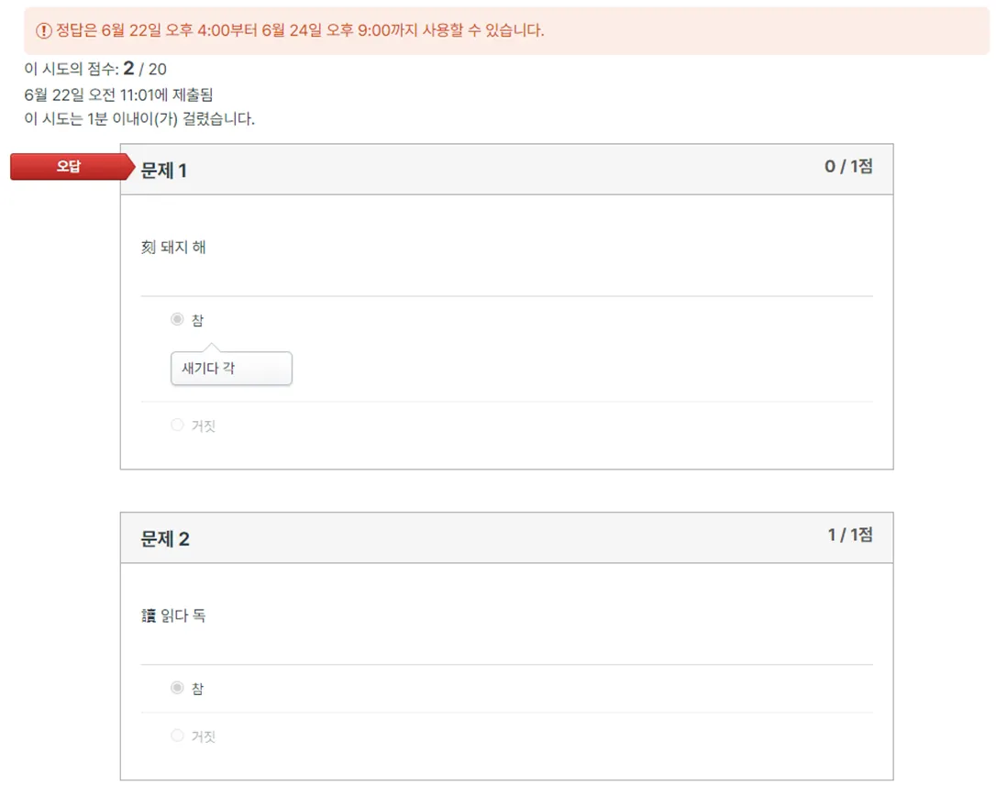This screenshot has height=796, width=996.
Task: Click the Chinese character 刻 in question 1
Action: tap(149, 248)
